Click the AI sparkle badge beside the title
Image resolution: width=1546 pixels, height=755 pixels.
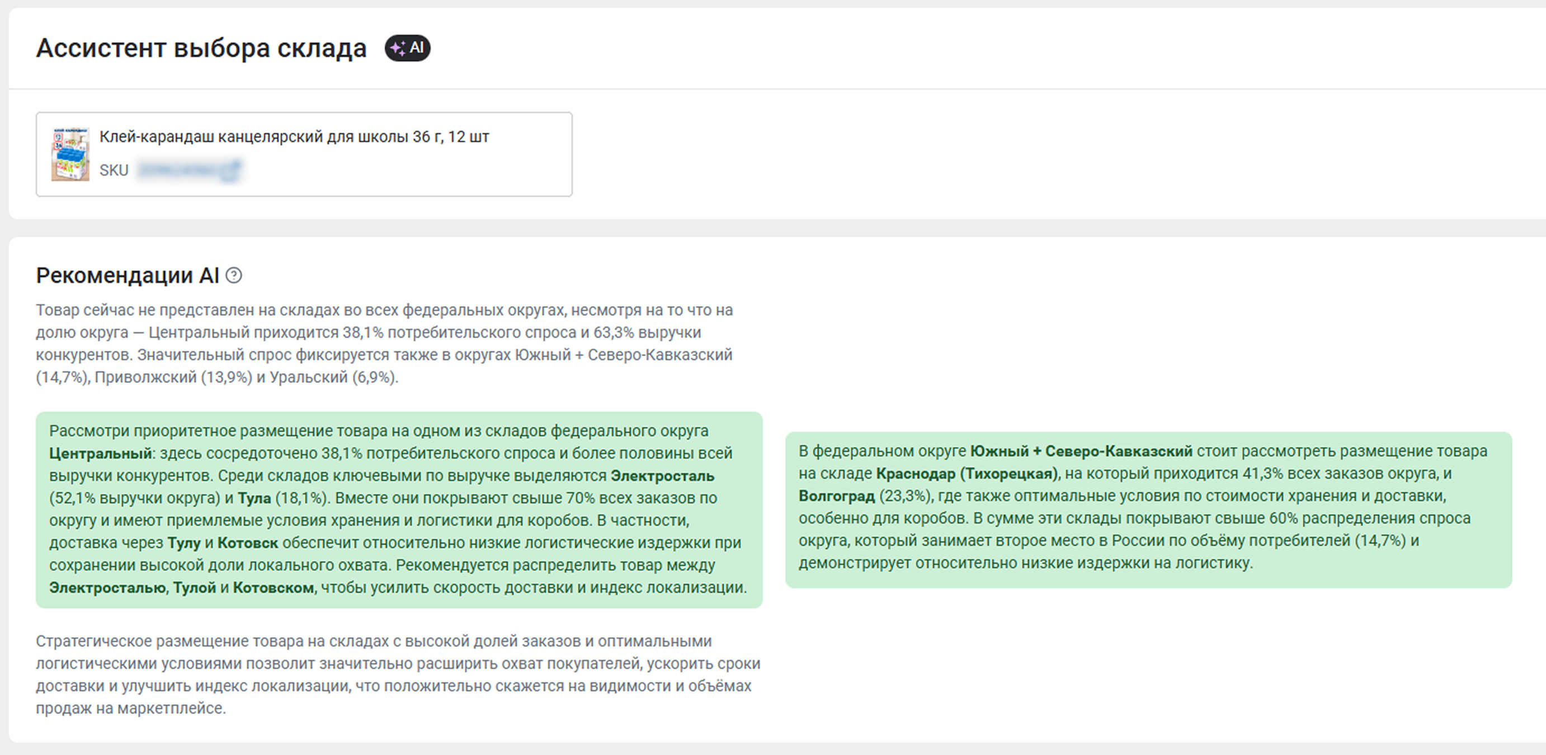(408, 48)
